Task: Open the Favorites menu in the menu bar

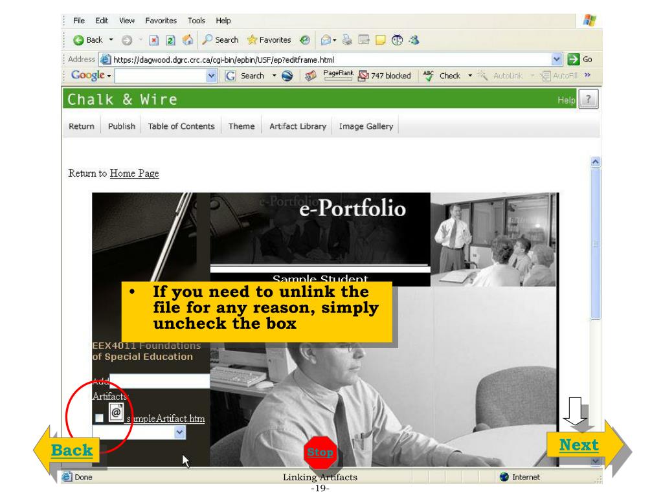Action: (x=161, y=20)
